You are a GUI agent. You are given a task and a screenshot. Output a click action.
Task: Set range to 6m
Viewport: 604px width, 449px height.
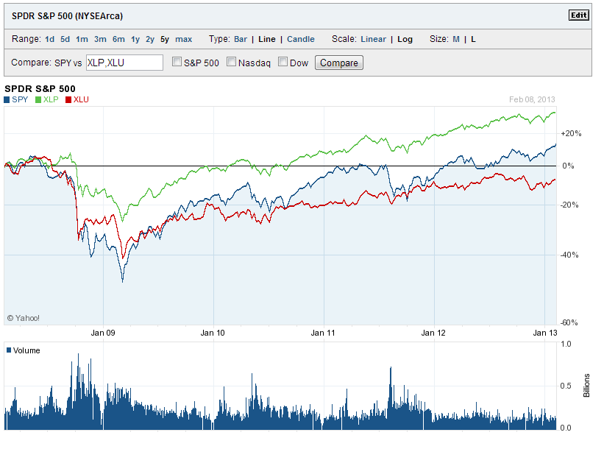coord(118,39)
